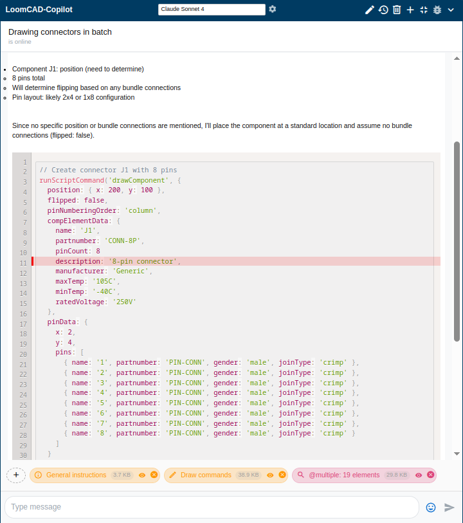
Task: Click the pencil edit icon in header
Action: 369,10
